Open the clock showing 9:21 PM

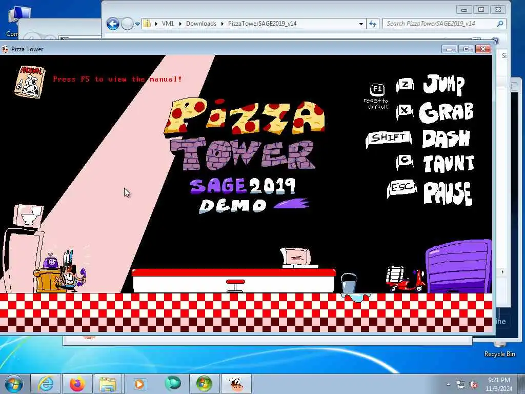[x=499, y=384]
